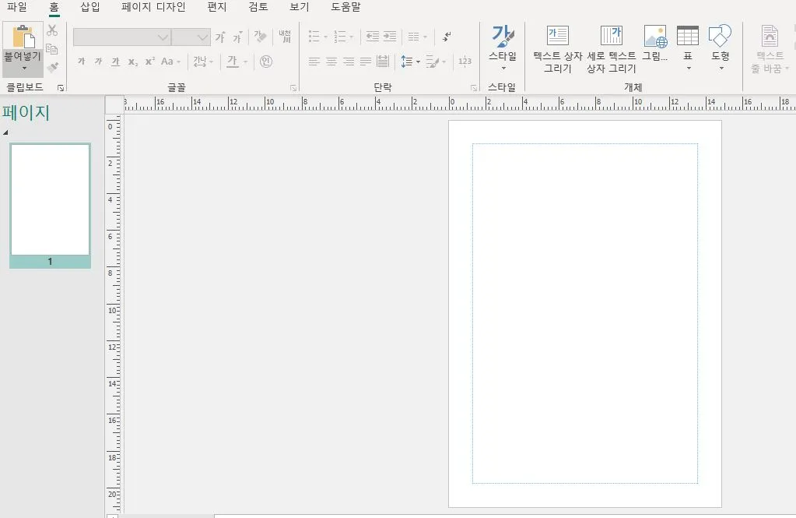Image resolution: width=796 pixels, height=518 pixels.
Task: Open the 표 table dropdown
Action: pyautogui.click(x=688, y=48)
